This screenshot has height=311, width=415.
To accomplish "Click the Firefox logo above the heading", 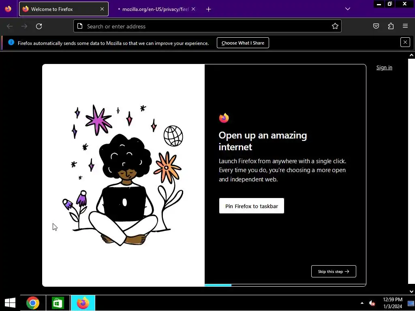I will tap(224, 118).
